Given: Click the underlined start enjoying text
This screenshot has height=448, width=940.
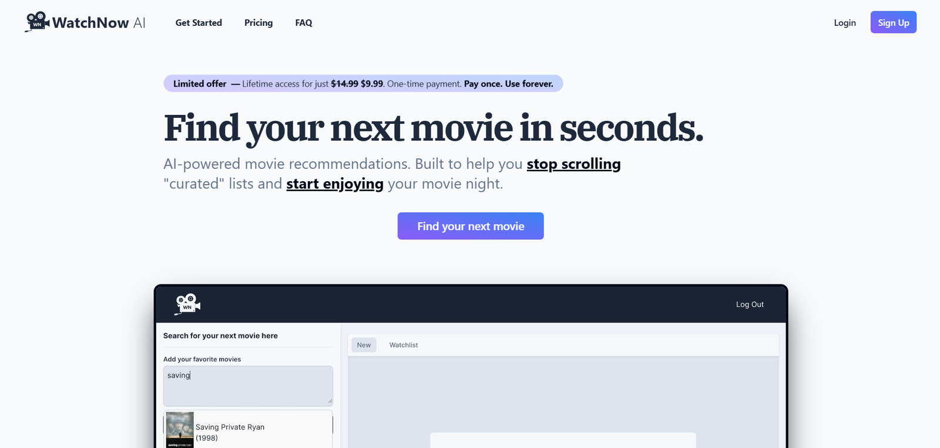Looking at the screenshot, I should click(x=335, y=184).
